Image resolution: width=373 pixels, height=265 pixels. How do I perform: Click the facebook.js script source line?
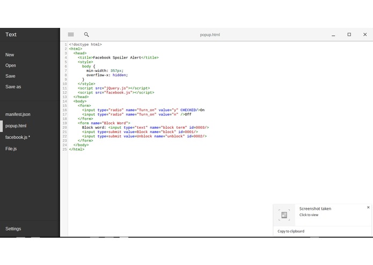click(116, 92)
